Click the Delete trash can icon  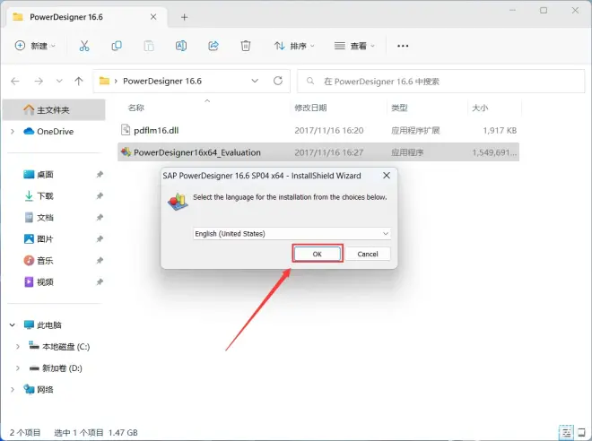246,46
